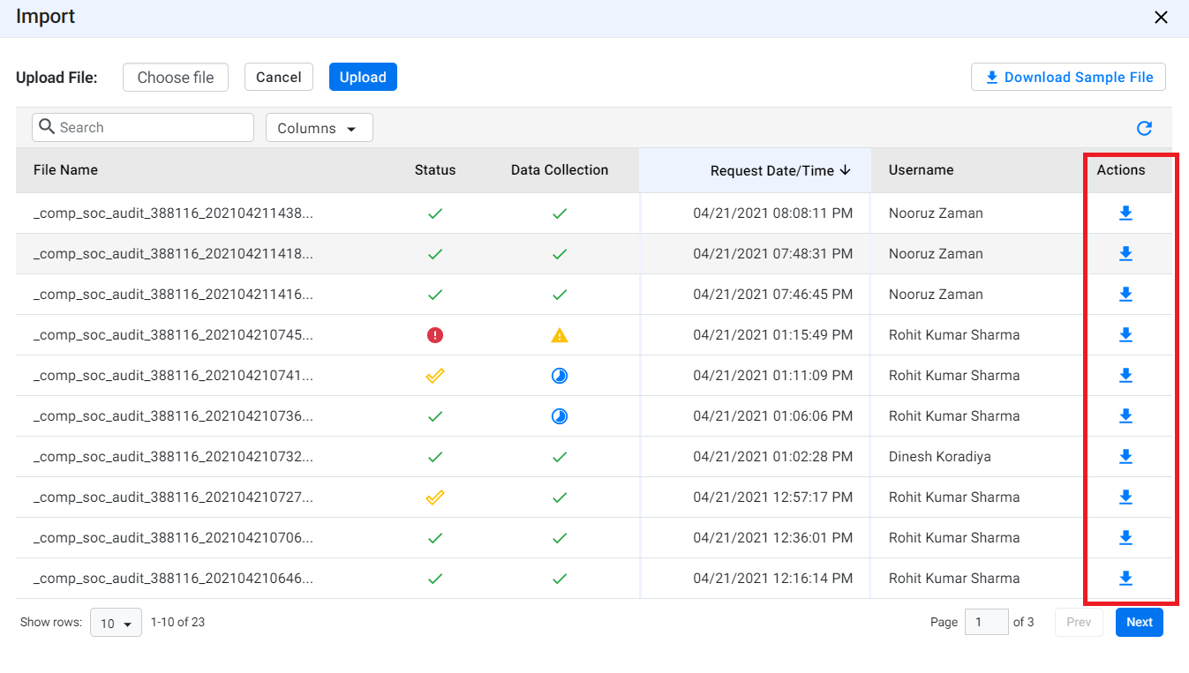Click the username Dinesh Koradiya
Viewport: 1189px width, 673px height.
940,457
